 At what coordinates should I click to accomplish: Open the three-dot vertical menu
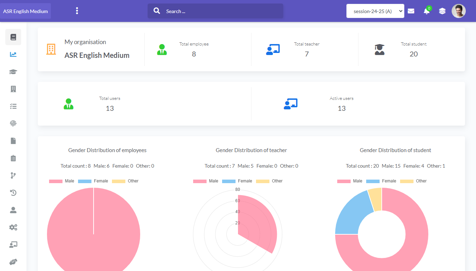click(77, 11)
